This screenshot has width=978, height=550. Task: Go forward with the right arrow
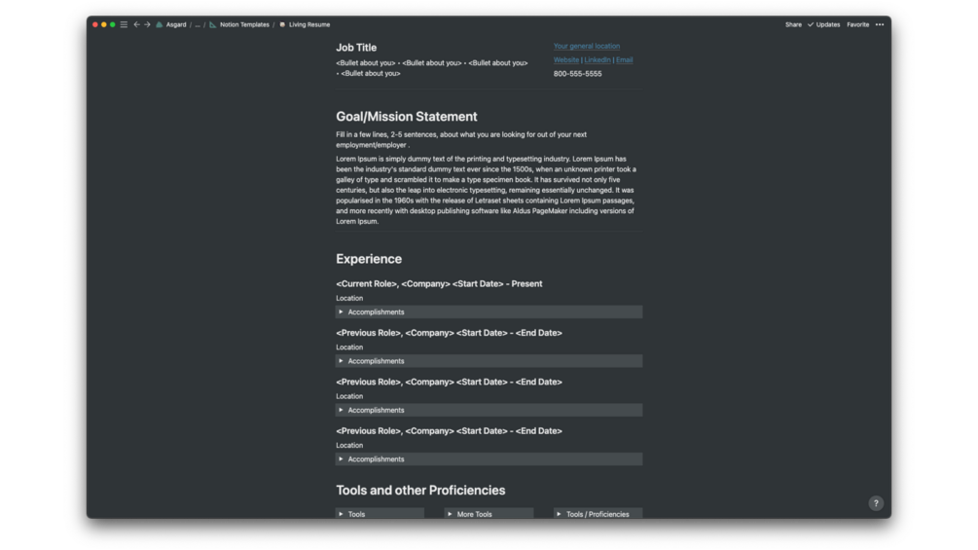click(x=147, y=24)
